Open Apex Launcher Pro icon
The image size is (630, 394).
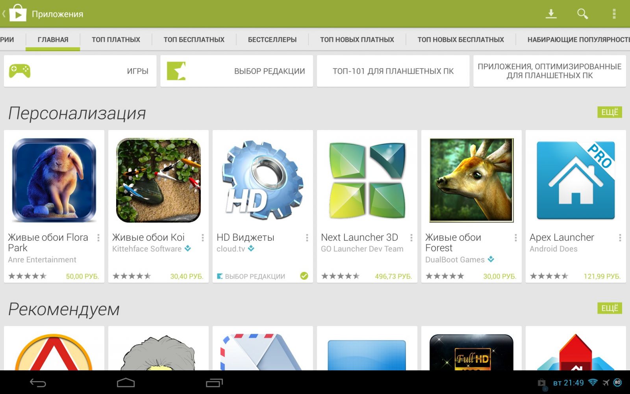(576, 180)
